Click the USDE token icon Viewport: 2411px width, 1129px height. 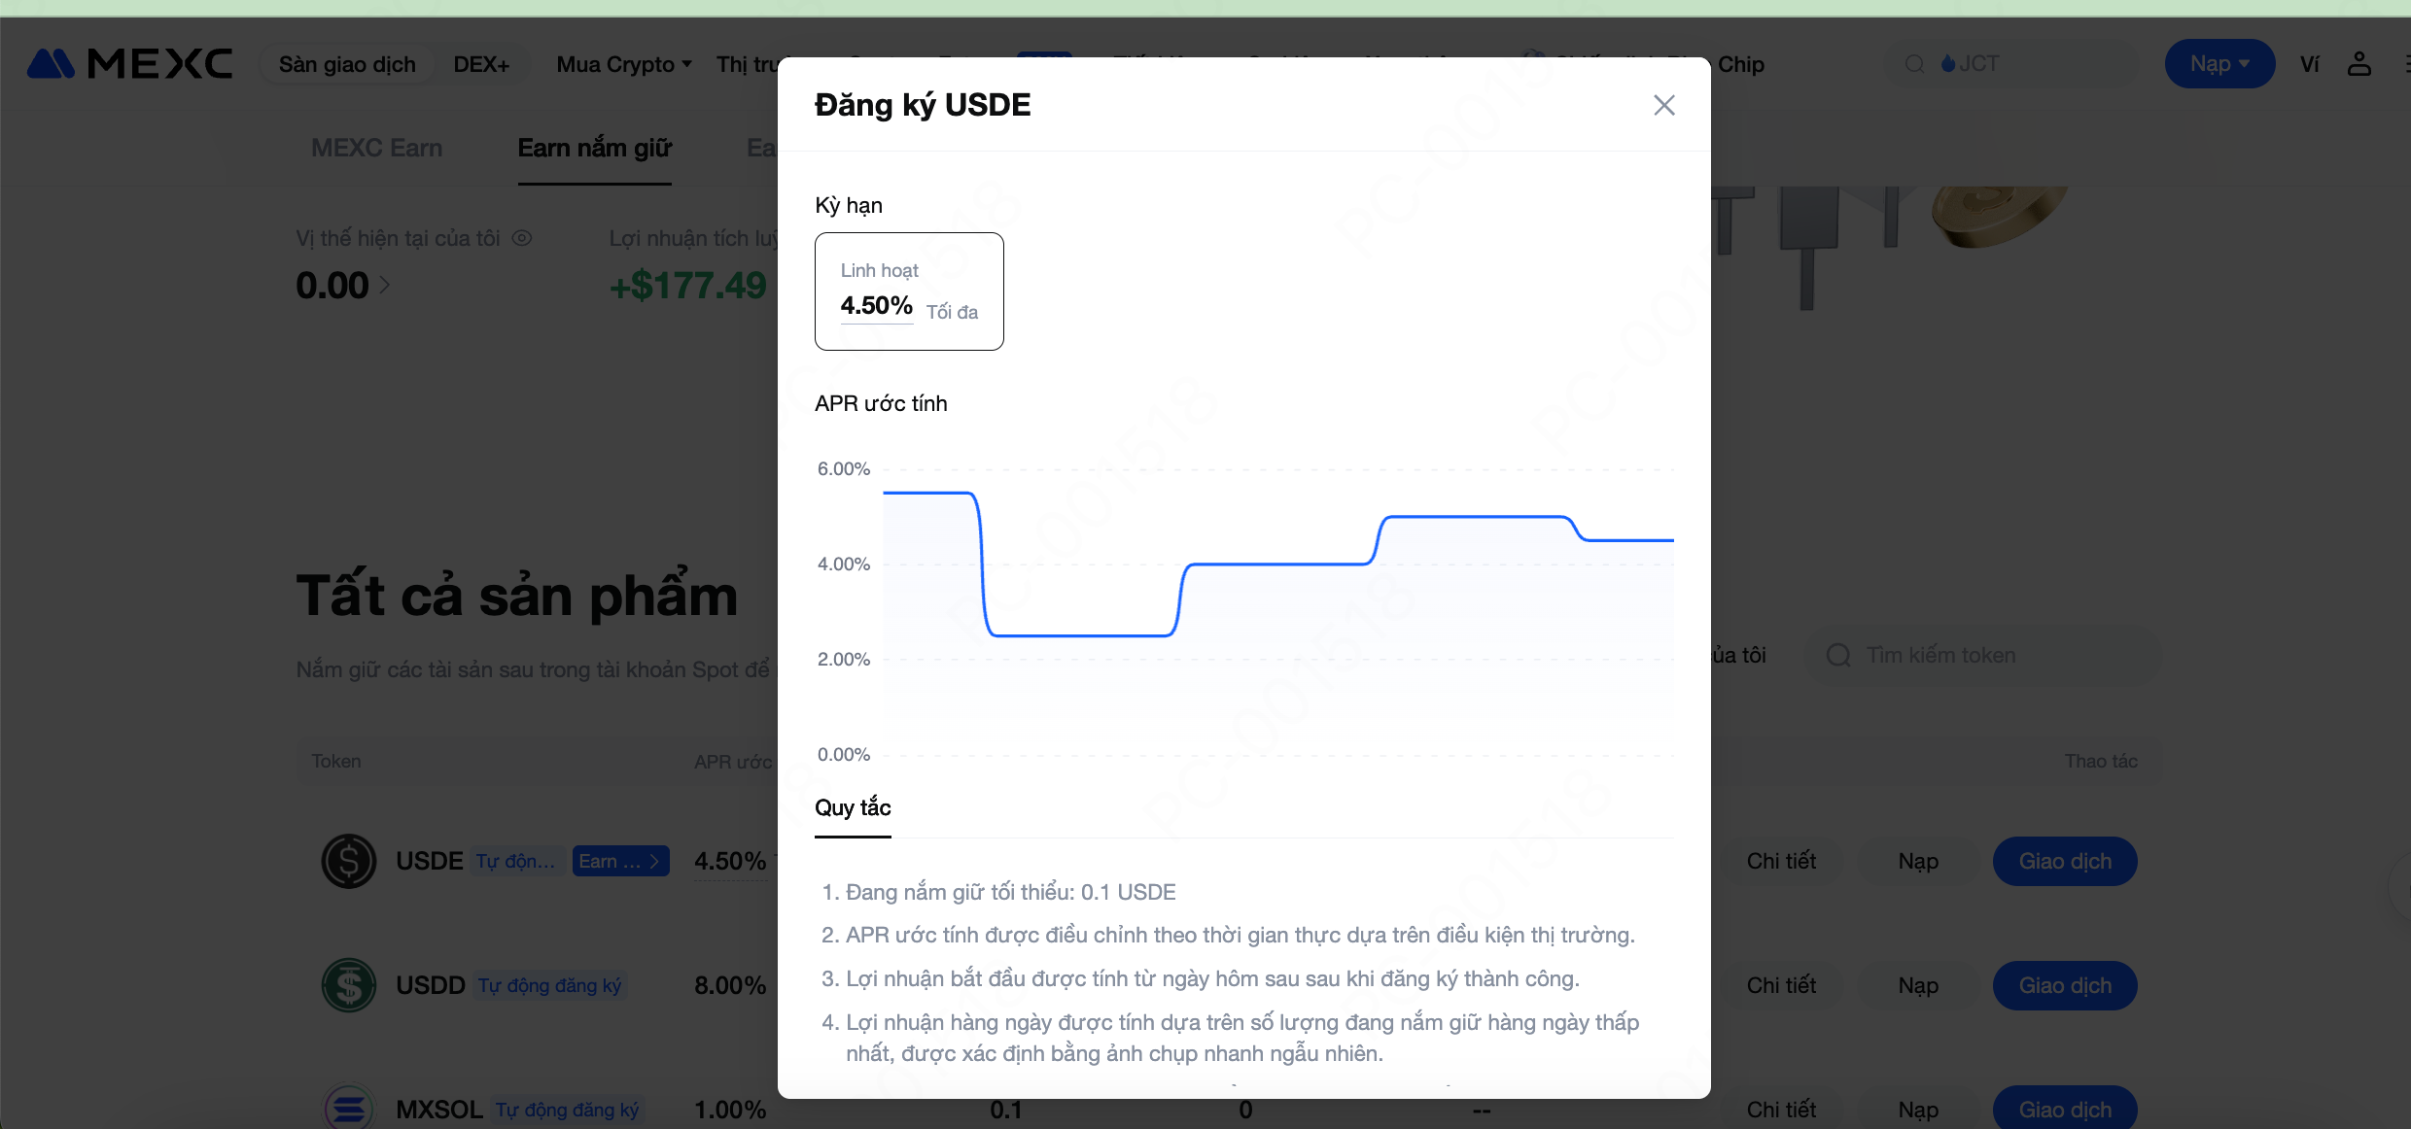(348, 861)
